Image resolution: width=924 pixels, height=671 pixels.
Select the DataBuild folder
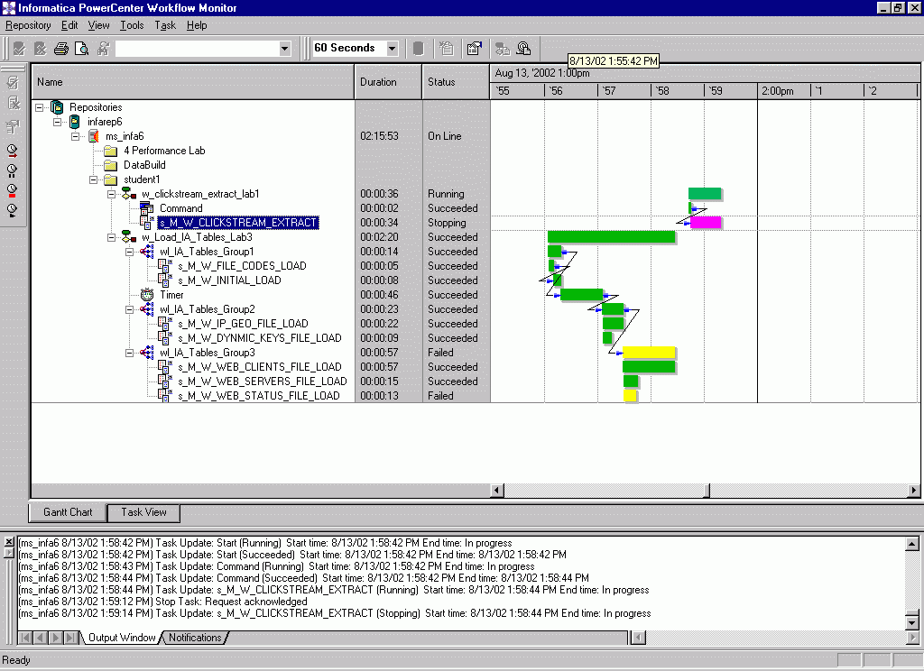point(144,165)
